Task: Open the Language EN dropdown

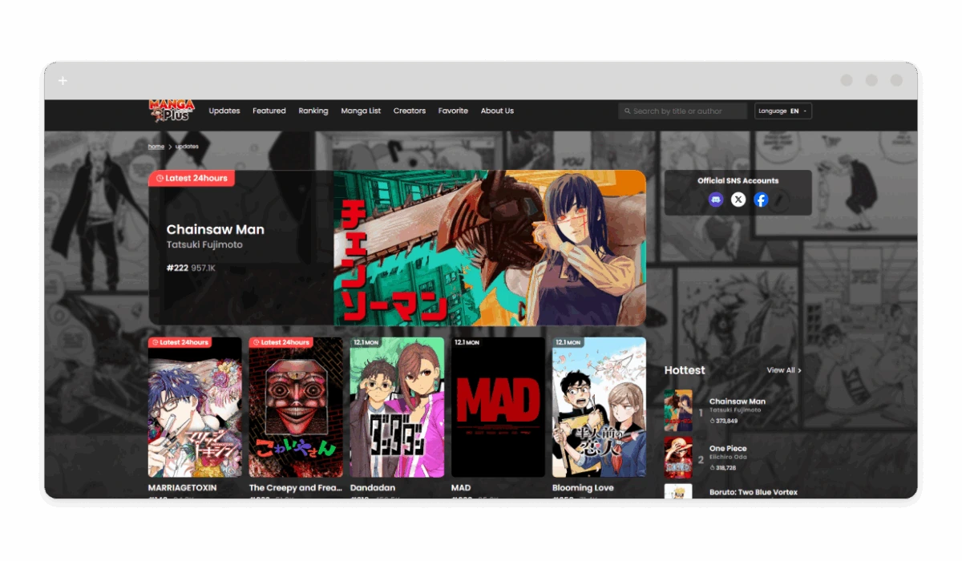Action: click(x=782, y=111)
